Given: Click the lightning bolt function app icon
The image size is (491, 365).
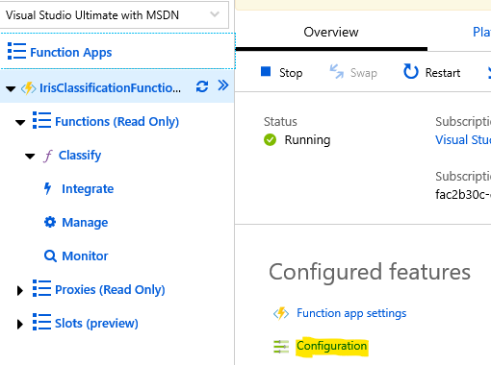Looking at the screenshot, I should tap(29, 88).
